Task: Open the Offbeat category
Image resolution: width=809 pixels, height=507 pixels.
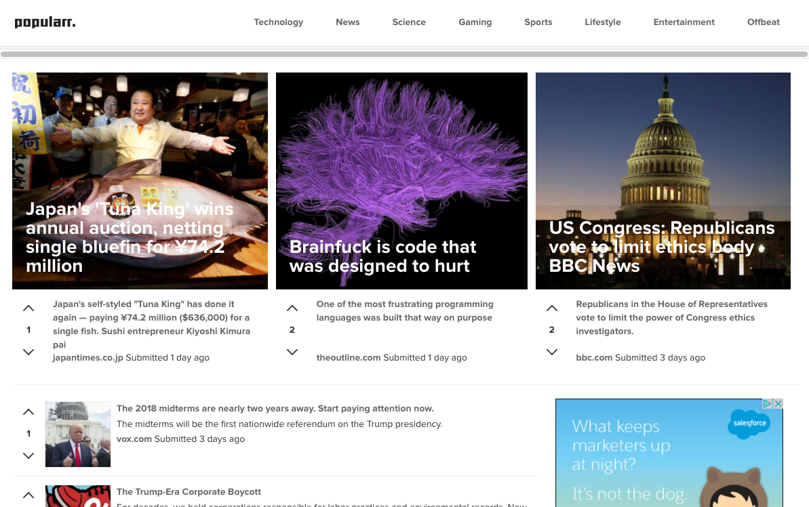Action: pyautogui.click(x=764, y=22)
